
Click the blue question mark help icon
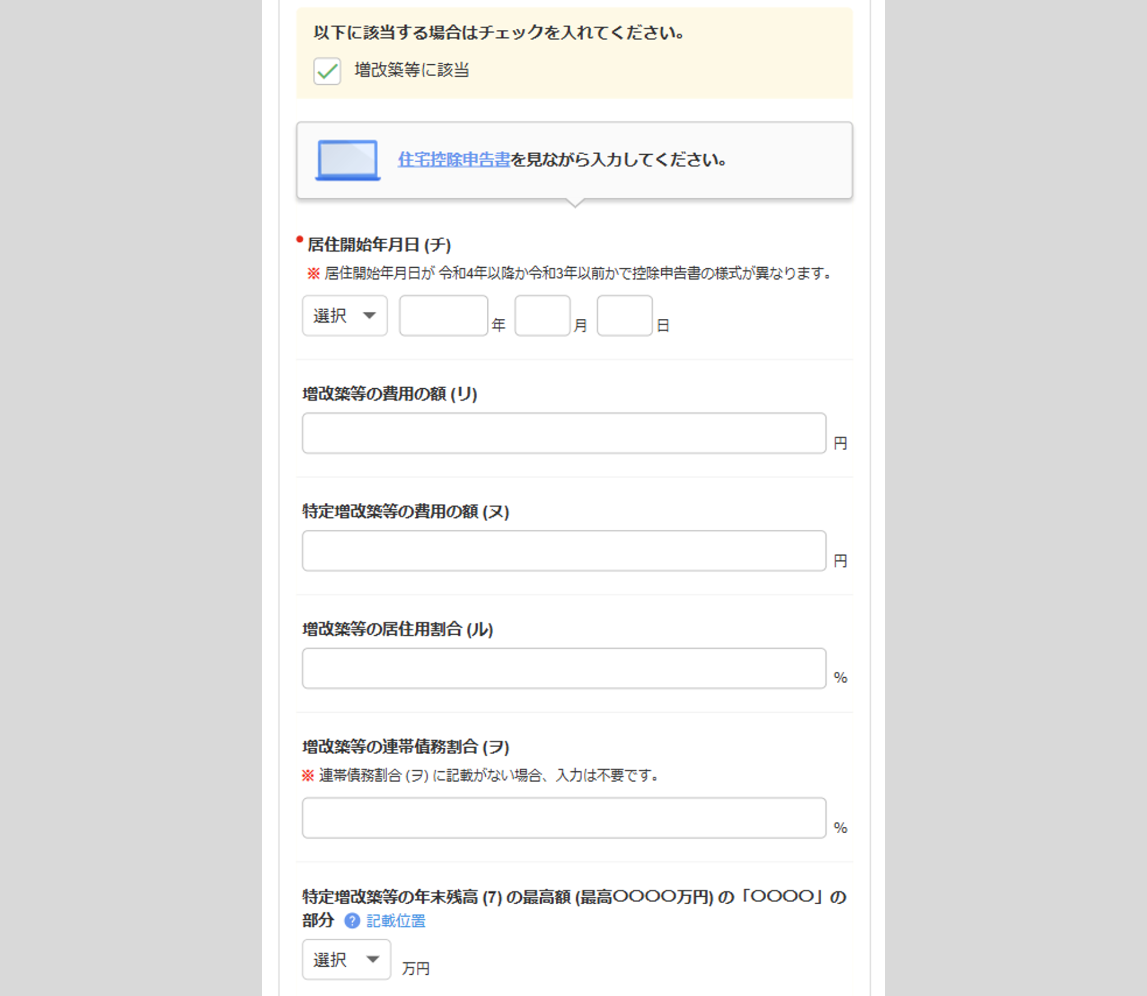[352, 921]
